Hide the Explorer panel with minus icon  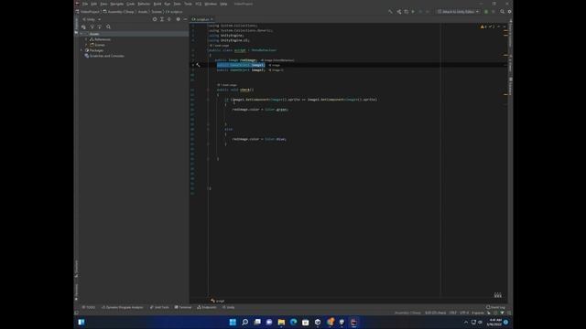185,19
